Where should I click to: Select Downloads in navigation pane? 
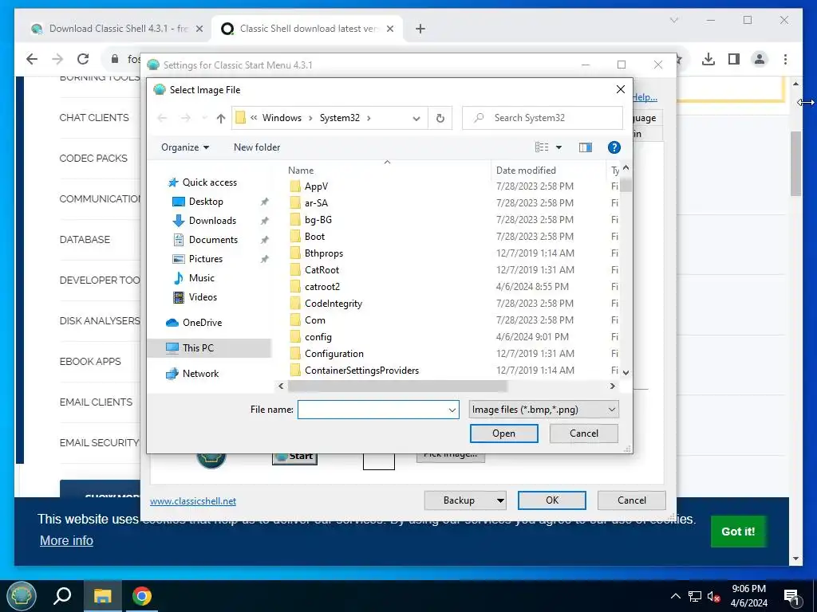coord(212,221)
